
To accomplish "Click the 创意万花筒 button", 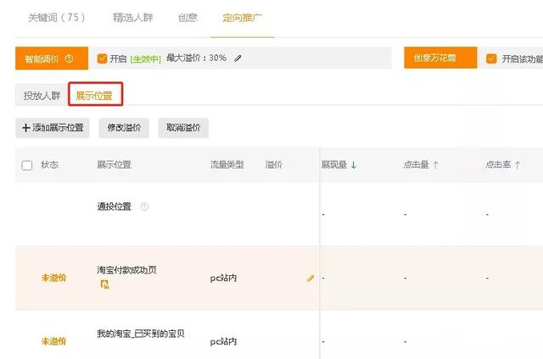I will pyautogui.click(x=440, y=58).
